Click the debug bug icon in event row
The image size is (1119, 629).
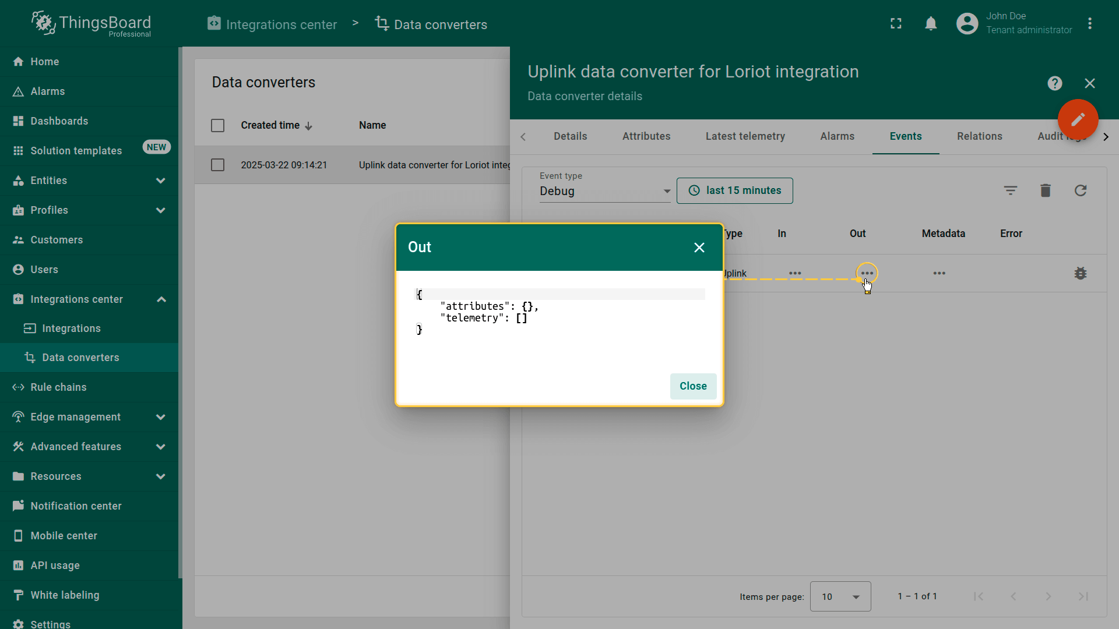[1080, 273]
